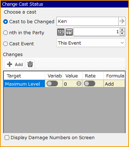Decrease party position with the down stepper arrow
The image size is (129, 147).
pos(122,34)
